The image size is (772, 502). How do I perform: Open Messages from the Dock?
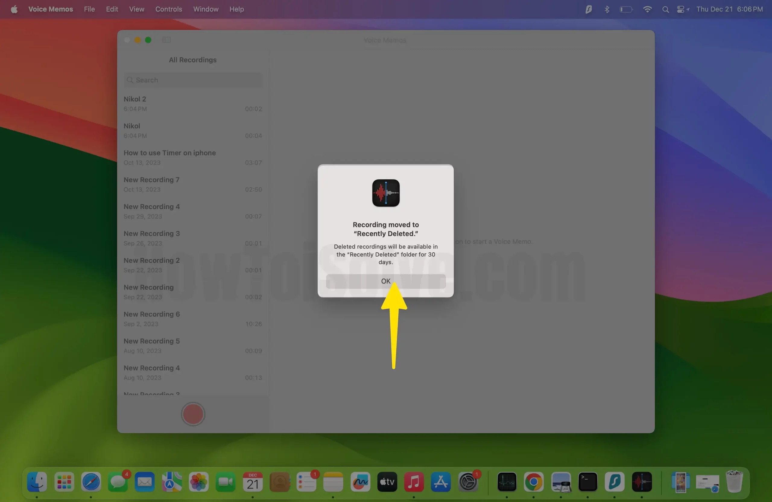(x=118, y=481)
